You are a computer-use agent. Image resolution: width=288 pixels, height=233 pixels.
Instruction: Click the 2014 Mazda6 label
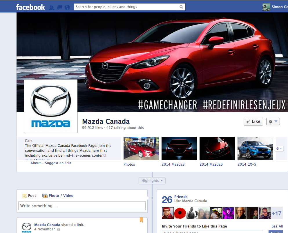pos(211,164)
